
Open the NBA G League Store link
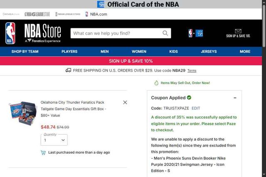[x=37, y=14]
